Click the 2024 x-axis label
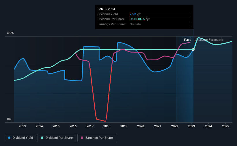Screen dimensions: 237x146 [208, 126]
